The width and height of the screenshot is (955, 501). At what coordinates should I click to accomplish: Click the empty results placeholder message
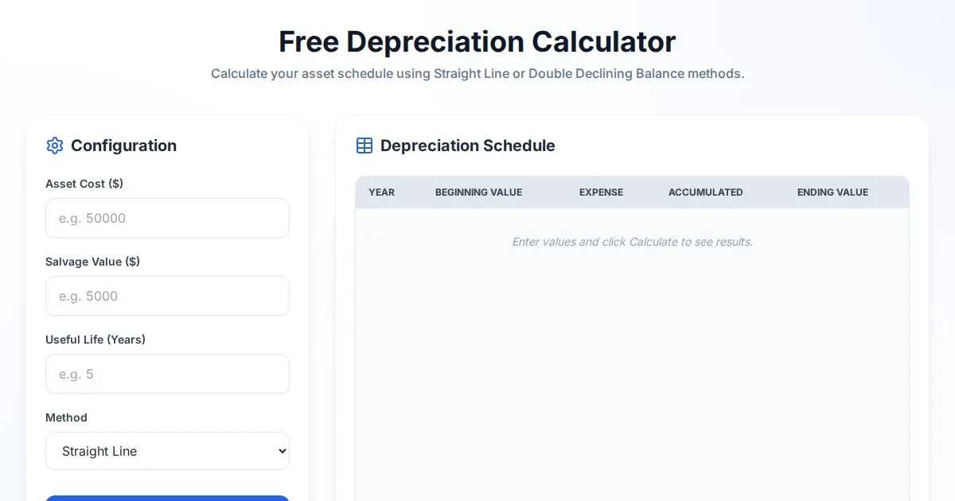pyautogui.click(x=632, y=242)
